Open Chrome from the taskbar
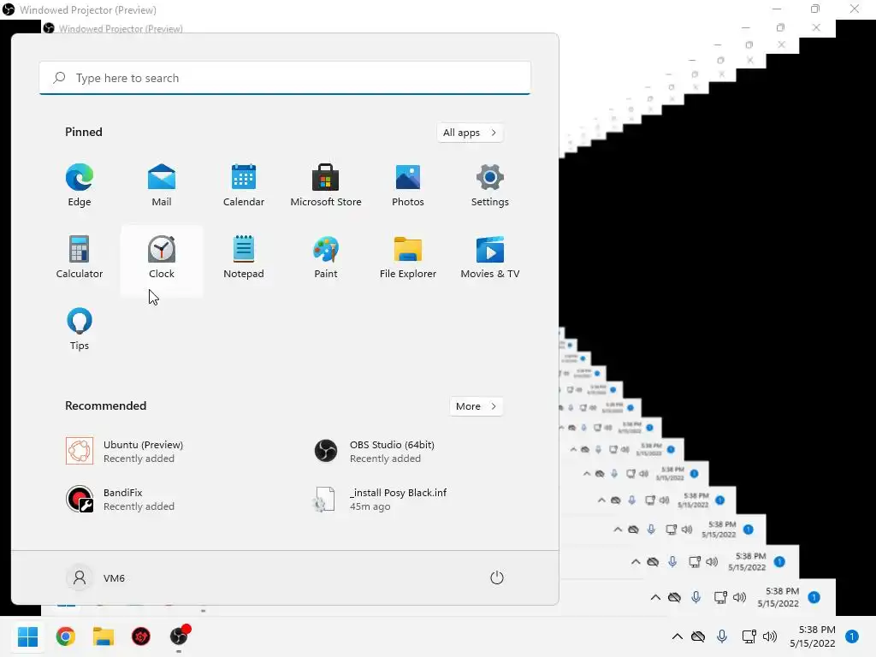The height and width of the screenshot is (657, 876). 66,636
